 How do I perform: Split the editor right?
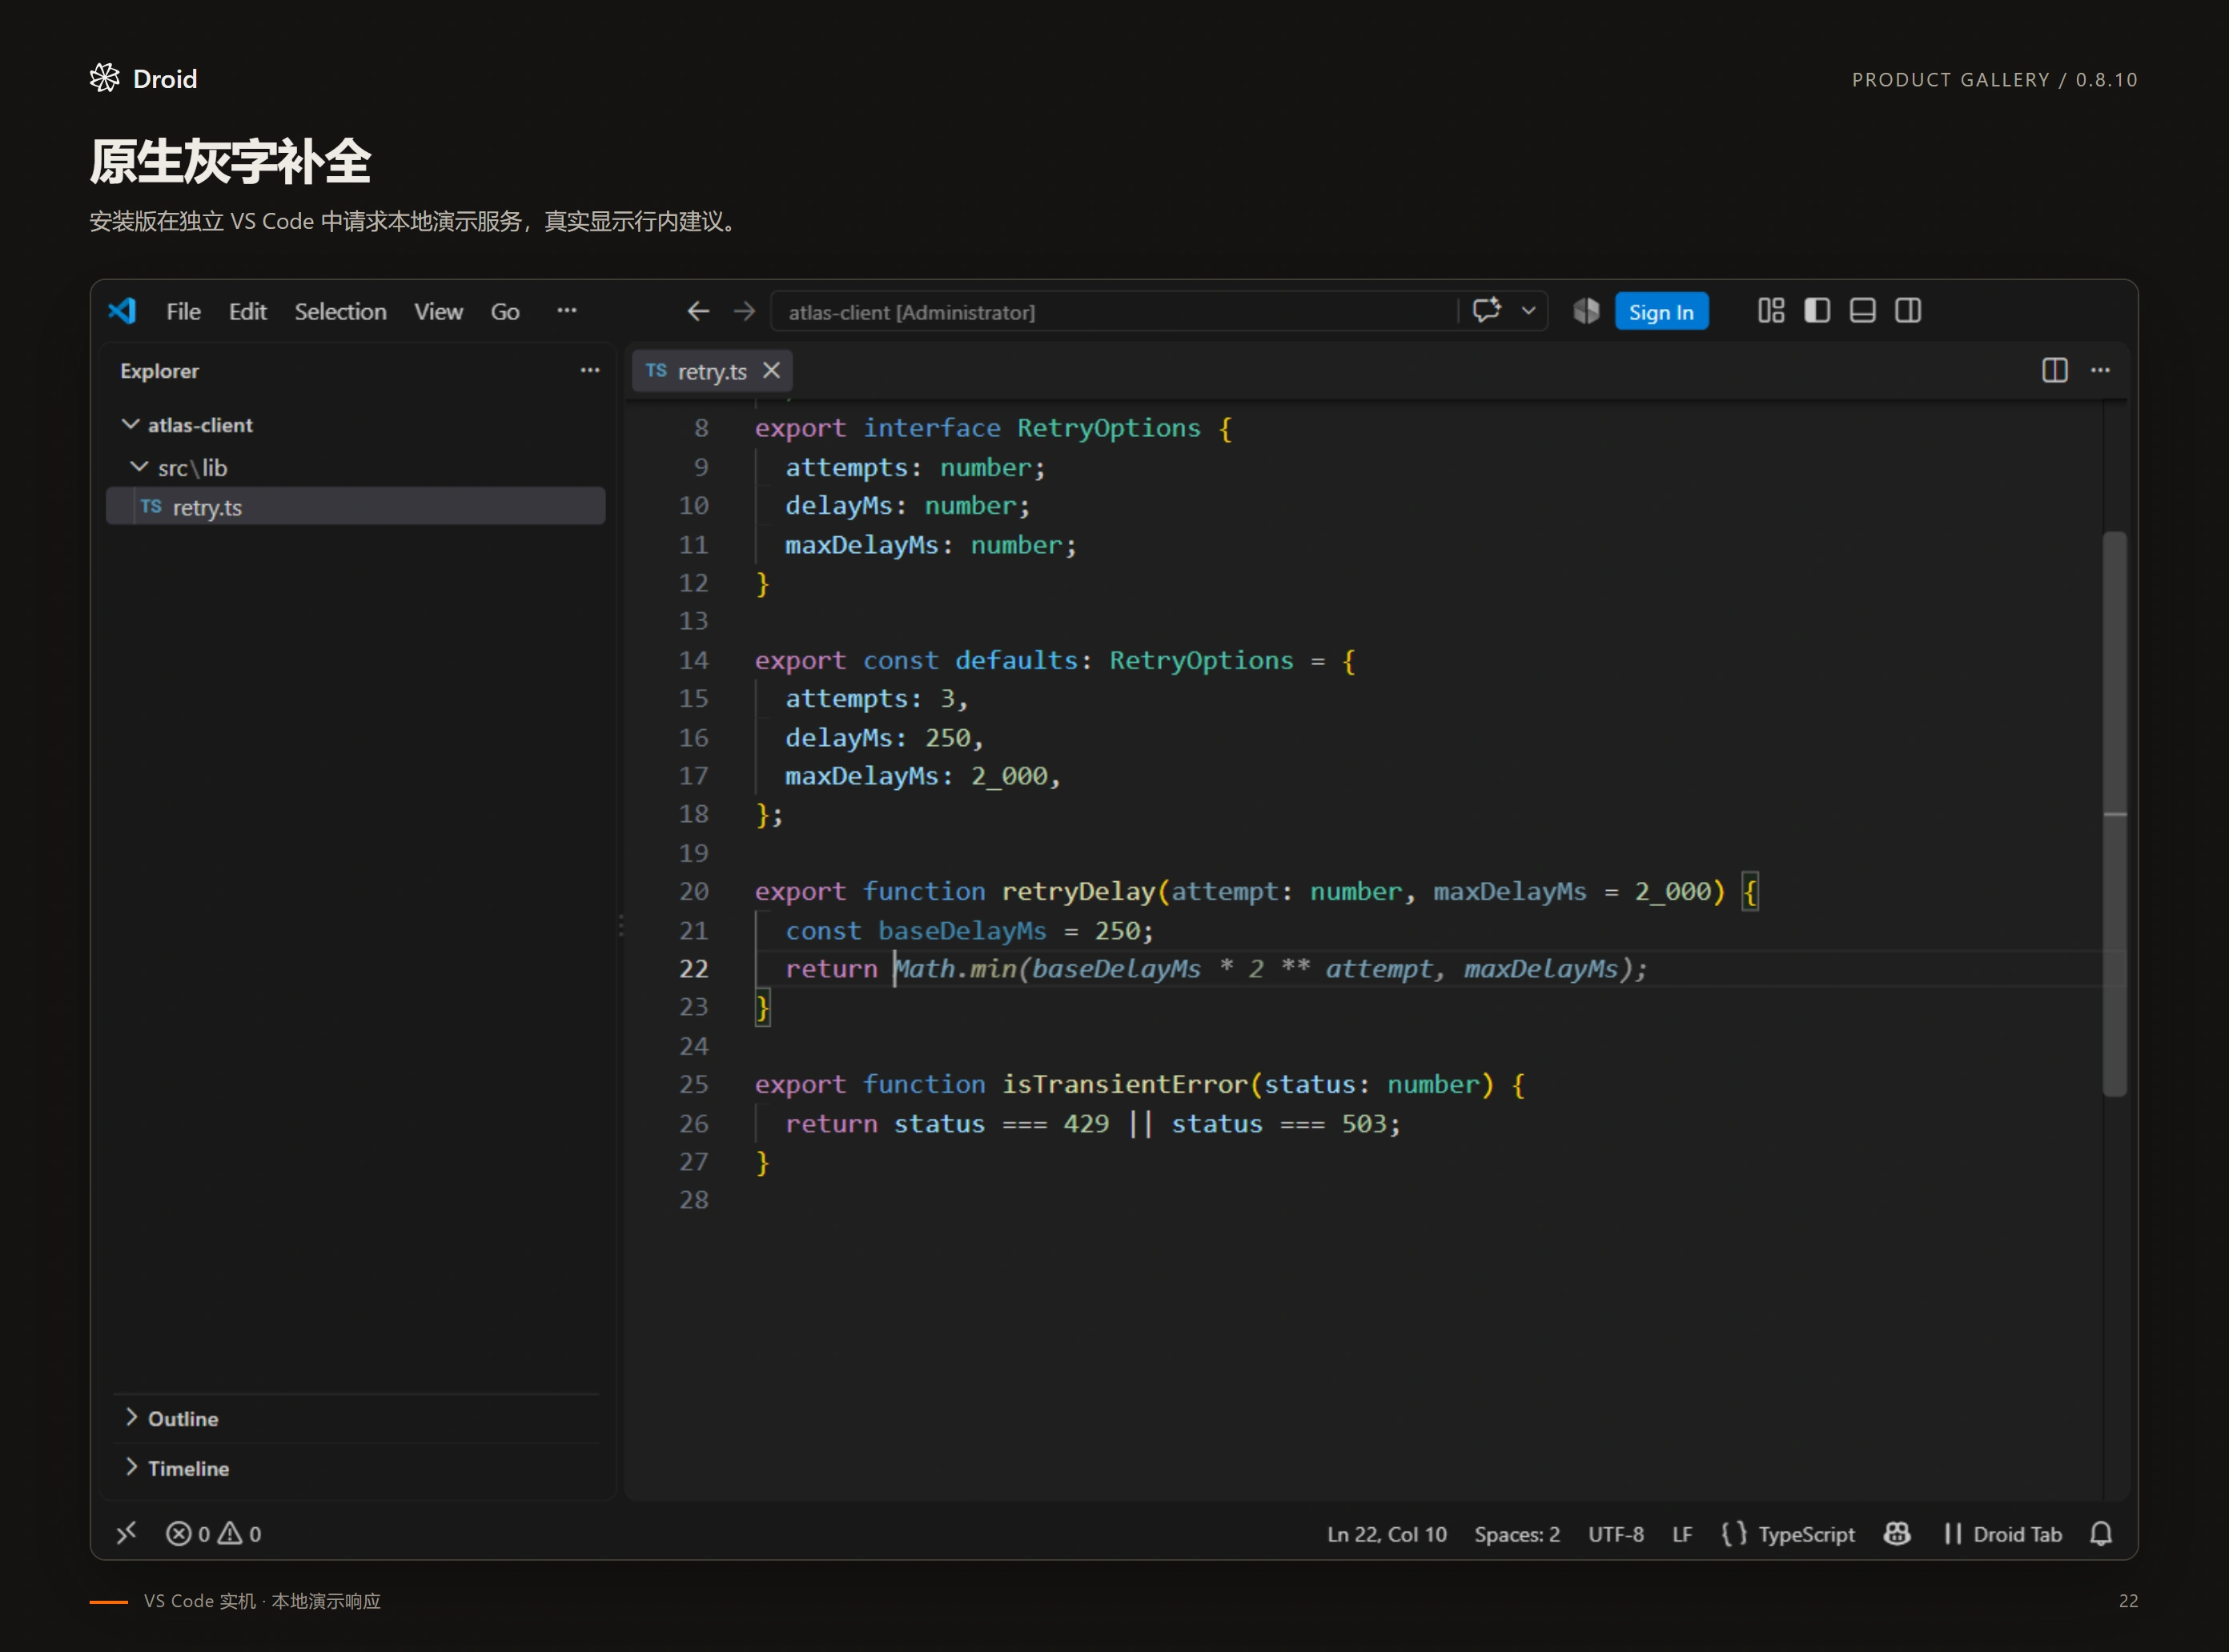point(2055,370)
